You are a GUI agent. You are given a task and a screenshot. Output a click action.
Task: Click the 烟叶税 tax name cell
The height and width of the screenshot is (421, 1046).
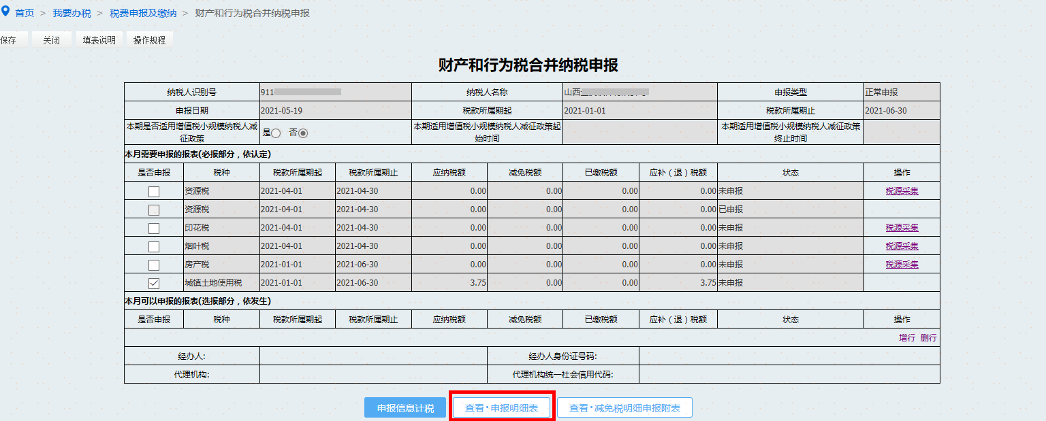[x=221, y=246]
